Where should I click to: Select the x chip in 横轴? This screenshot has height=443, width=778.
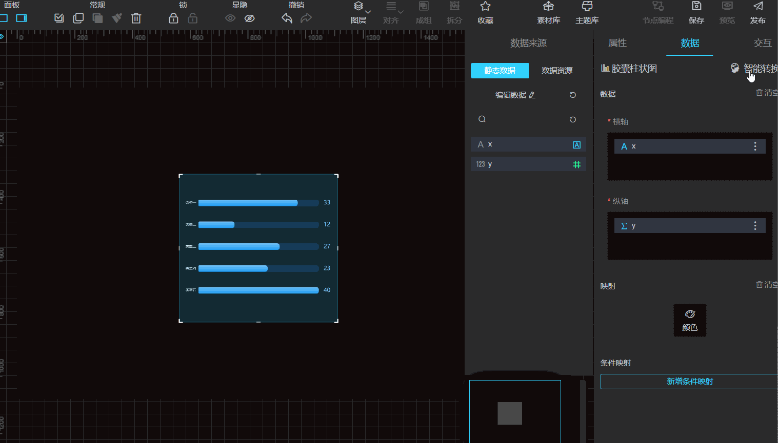click(690, 146)
